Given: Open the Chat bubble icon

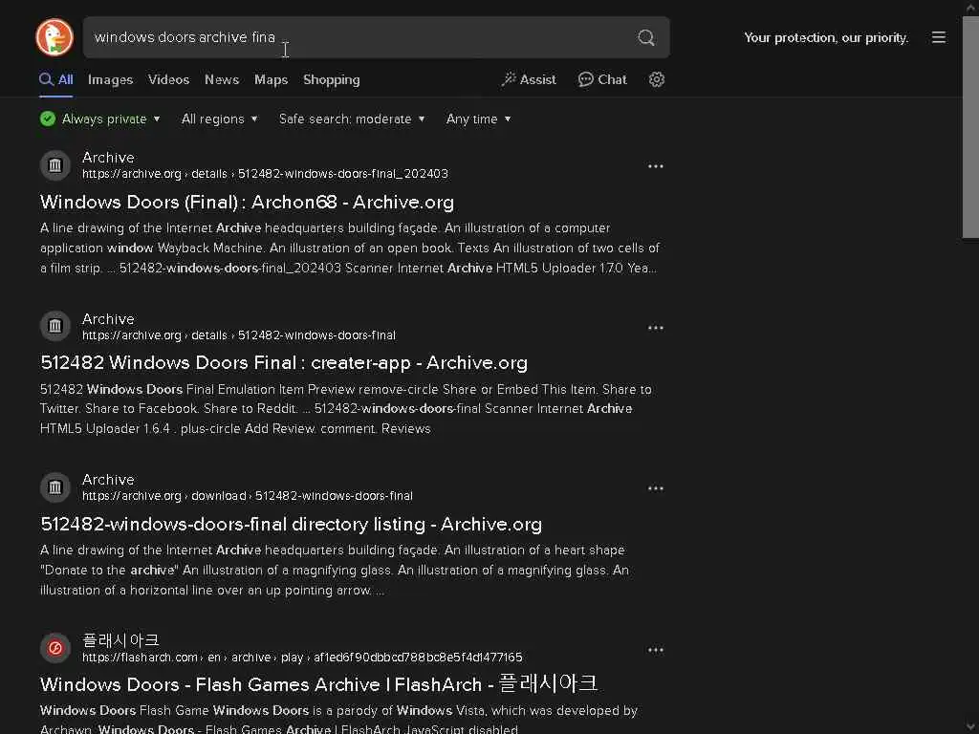Looking at the screenshot, I should (585, 79).
